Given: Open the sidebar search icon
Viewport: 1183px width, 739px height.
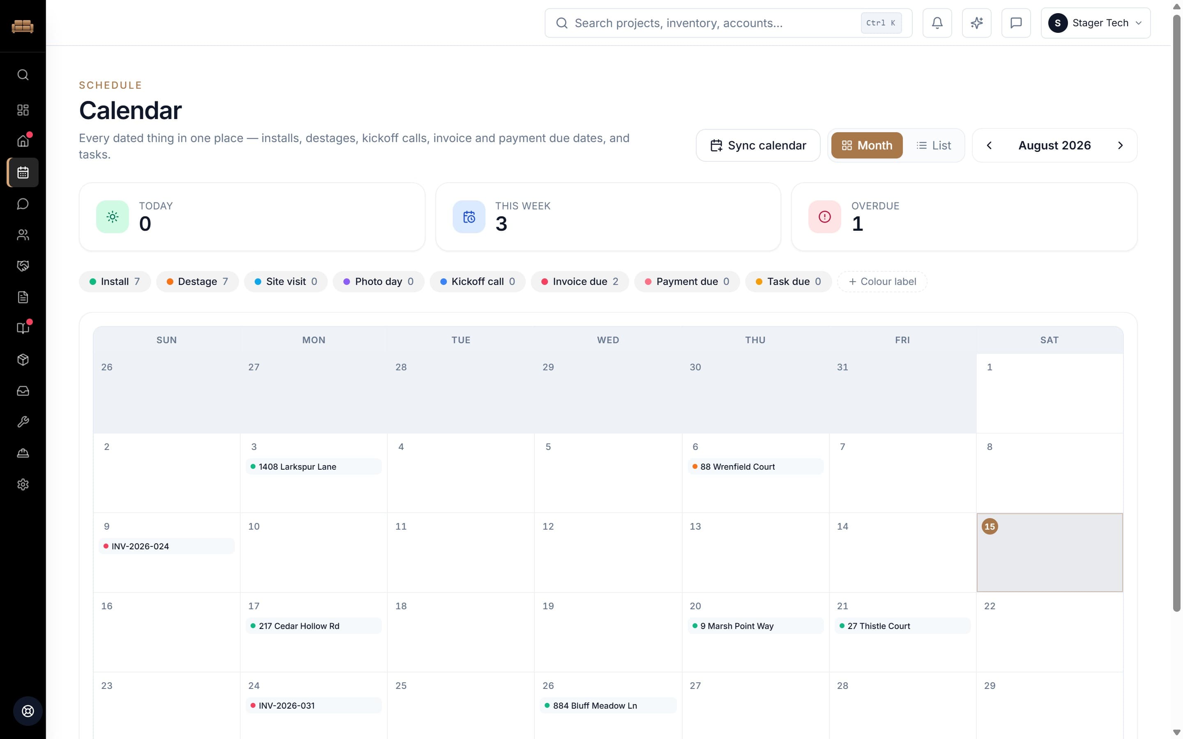Looking at the screenshot, I should click(x=23, y=75).
